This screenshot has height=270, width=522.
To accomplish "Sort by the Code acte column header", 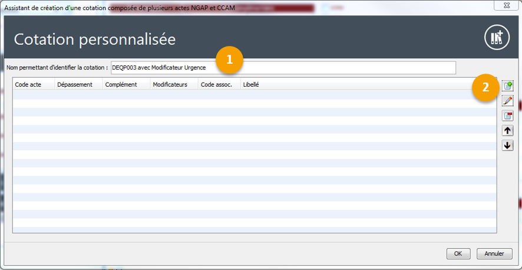I will click(33, 85).
